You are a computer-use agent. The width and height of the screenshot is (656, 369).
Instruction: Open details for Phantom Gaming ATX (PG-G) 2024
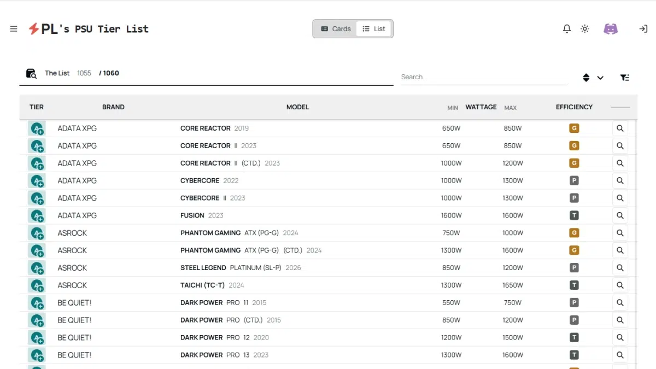click(620, 233)
